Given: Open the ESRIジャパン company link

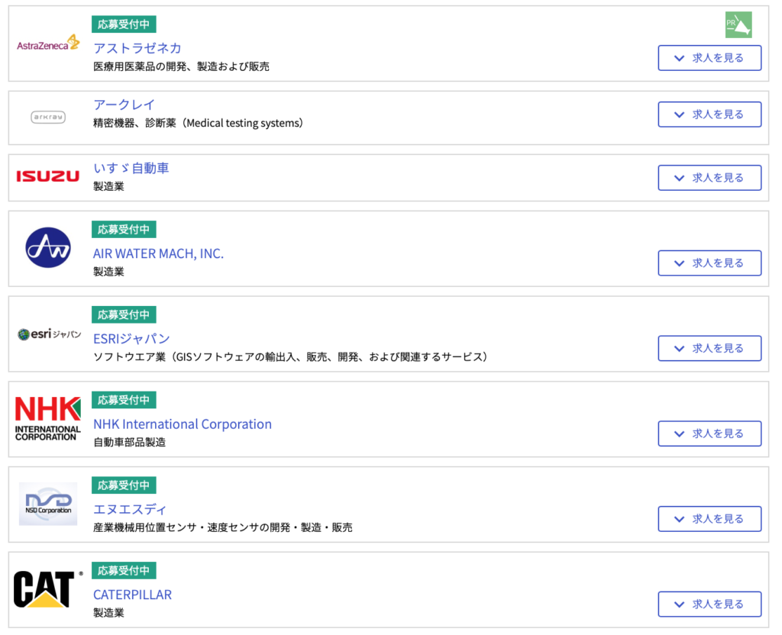Looking at the screenshot, I should 131,339.
